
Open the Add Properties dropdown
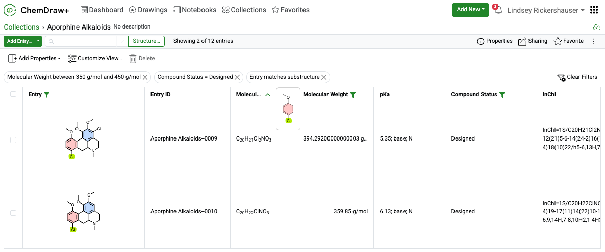click(34, 58)
